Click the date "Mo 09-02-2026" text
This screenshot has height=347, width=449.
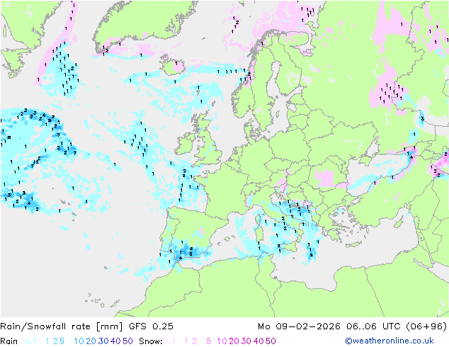pyautogui.click(x=299, y=326)
